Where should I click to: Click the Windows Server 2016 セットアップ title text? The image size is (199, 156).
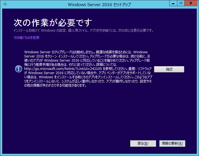coord(100,4)
